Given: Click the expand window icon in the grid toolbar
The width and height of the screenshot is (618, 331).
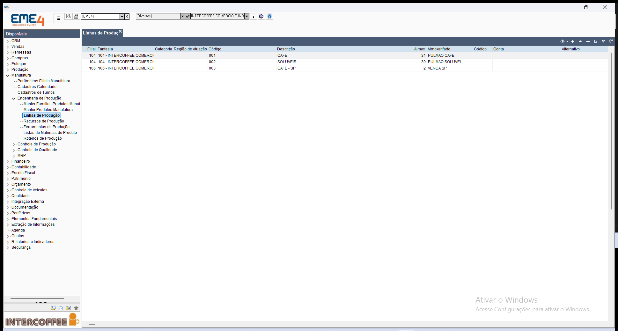Looking at the screenshot, I should (596, 41).
